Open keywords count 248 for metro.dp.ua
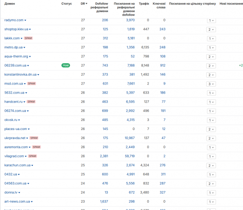 [x=162, y=48]
